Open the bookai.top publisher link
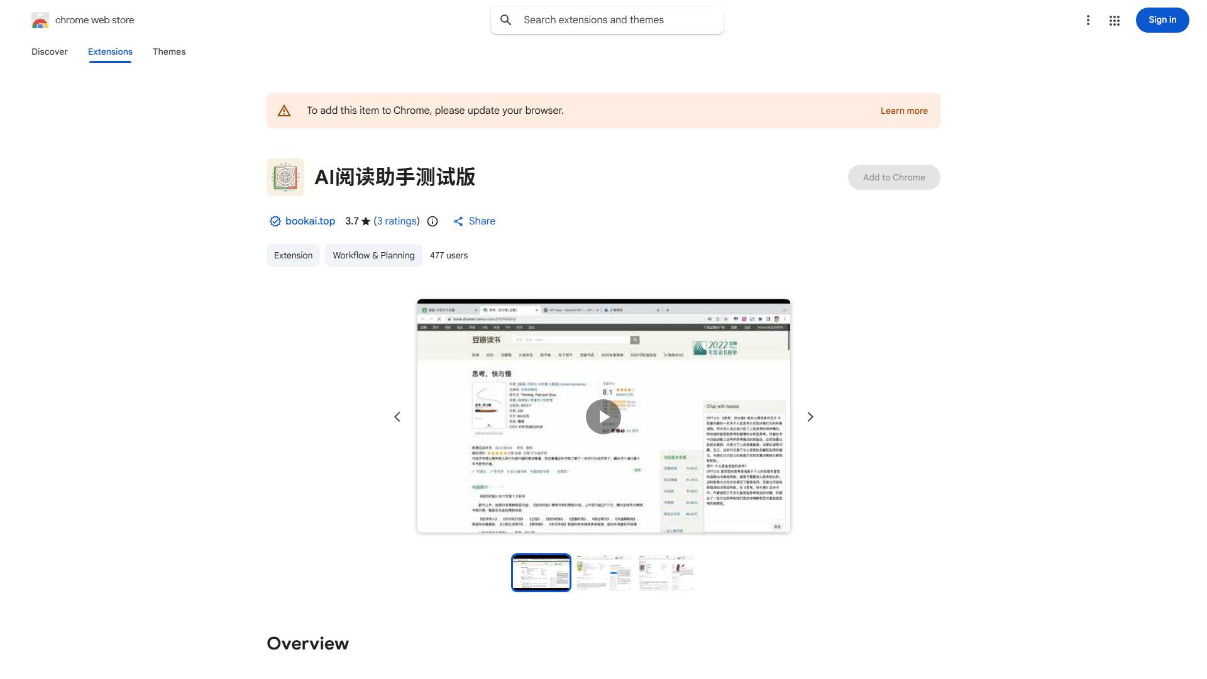The image size is (1207, 679). 310,221
